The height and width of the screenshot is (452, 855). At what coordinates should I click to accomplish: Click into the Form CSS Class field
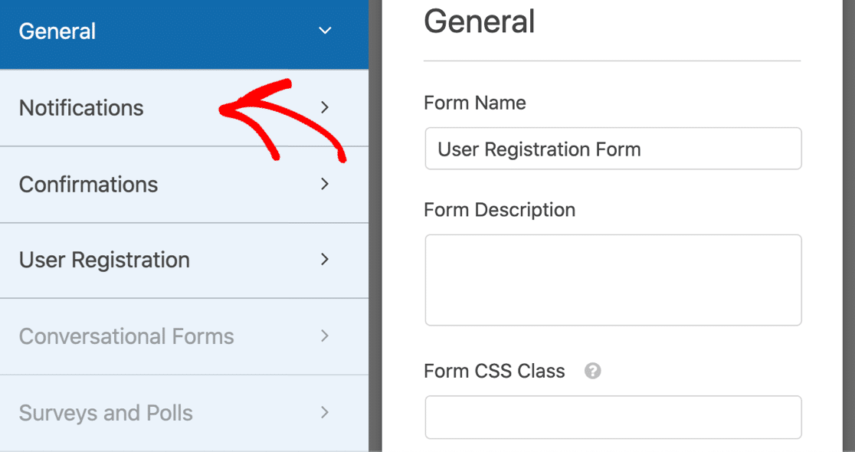(613, 417)
